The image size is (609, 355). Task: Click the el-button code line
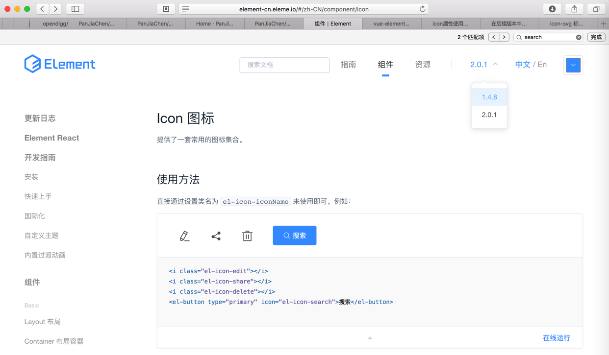point(281,302)
